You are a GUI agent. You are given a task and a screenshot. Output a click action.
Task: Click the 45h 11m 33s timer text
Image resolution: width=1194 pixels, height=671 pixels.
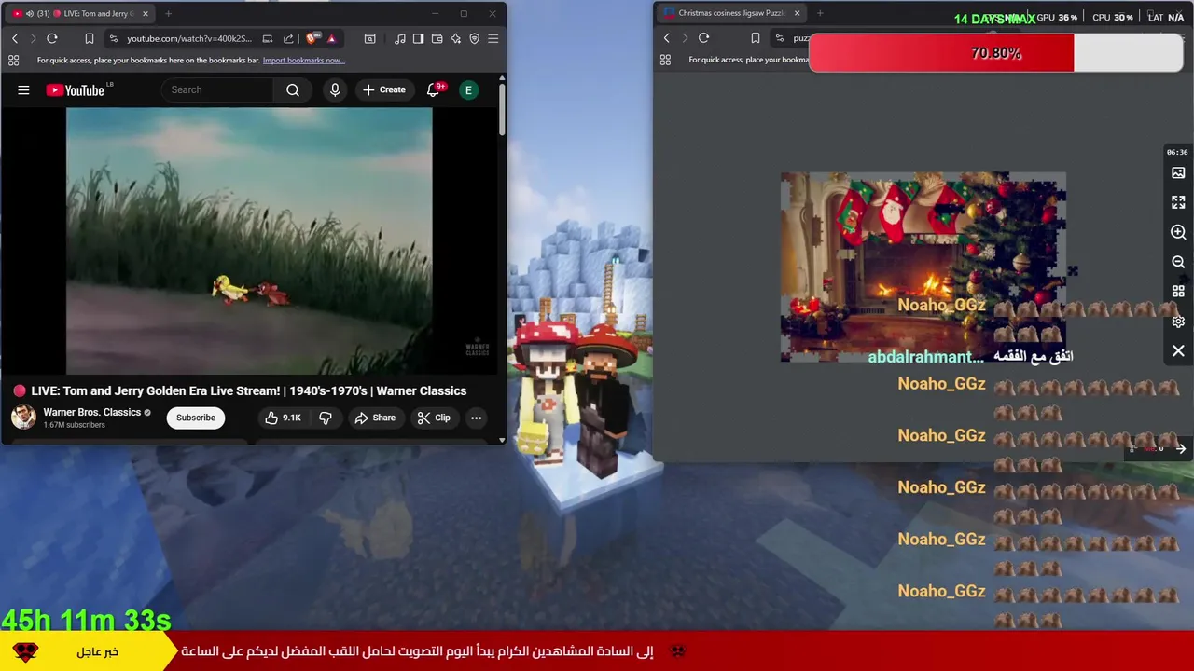[87, 620]
